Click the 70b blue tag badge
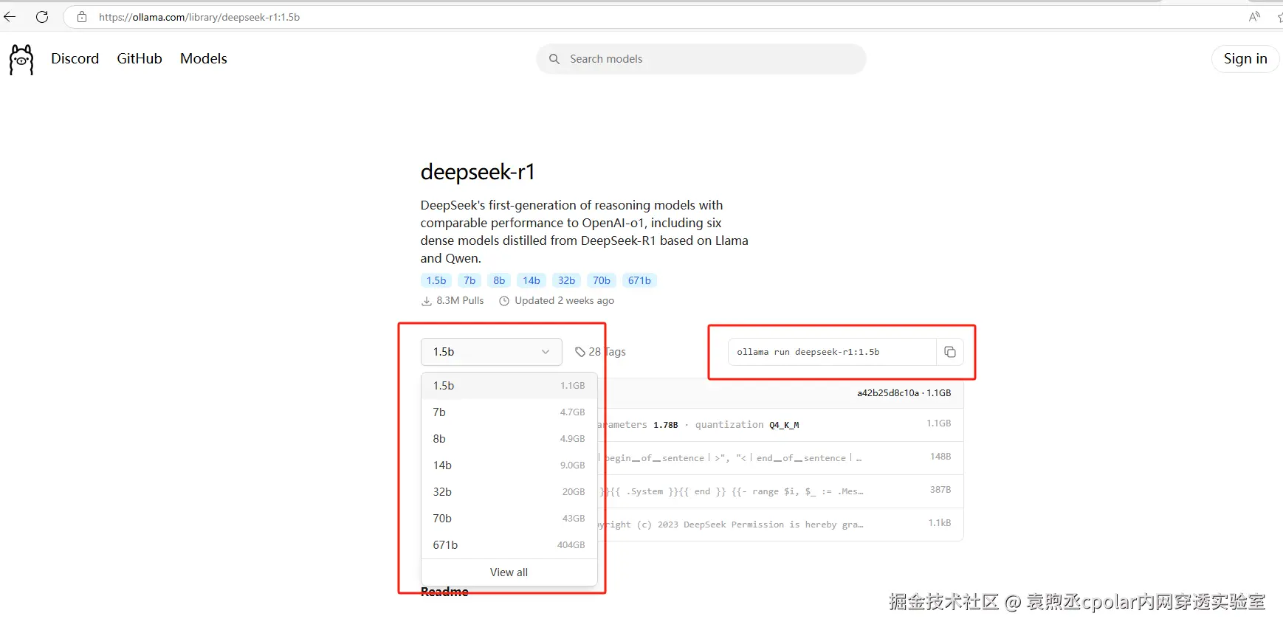Image resolution: width=1283 pixels, height=630 pixels. pos(602,280)
